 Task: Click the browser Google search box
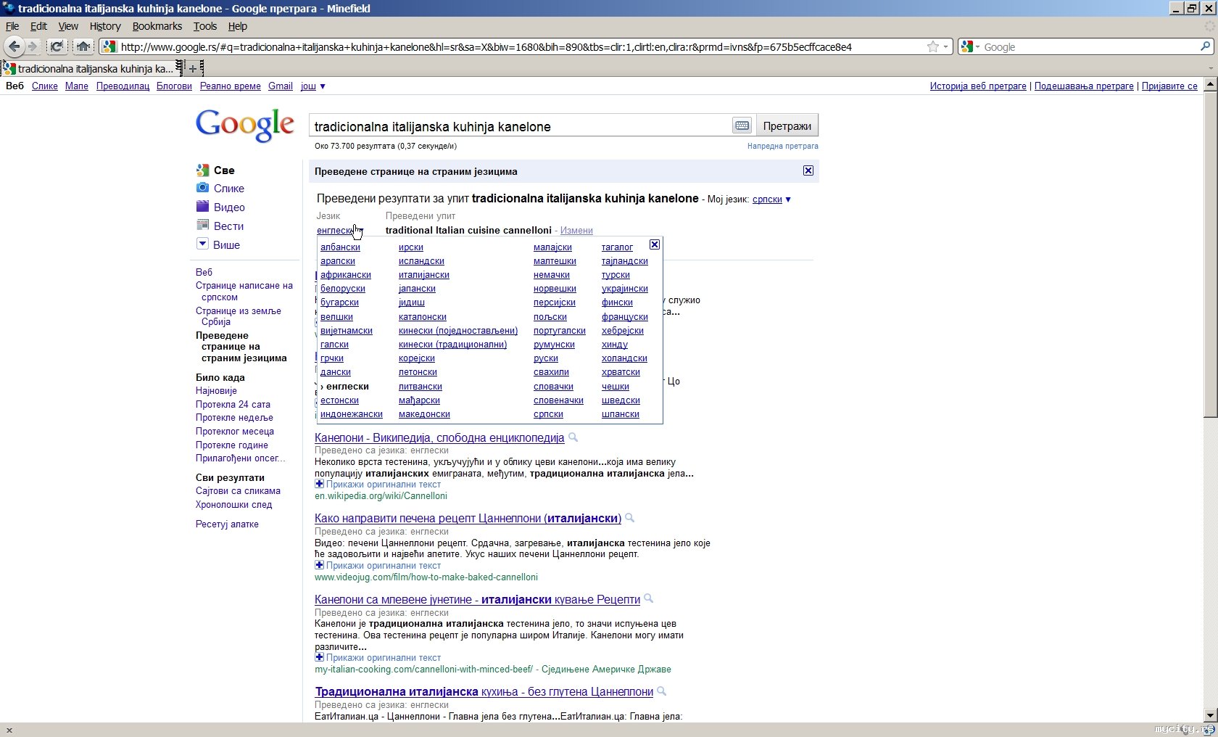[x=1090, y=46]
